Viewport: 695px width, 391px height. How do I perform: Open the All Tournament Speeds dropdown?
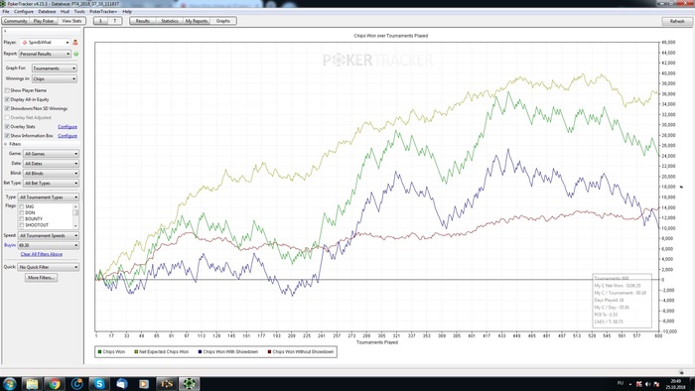point(49,235)
